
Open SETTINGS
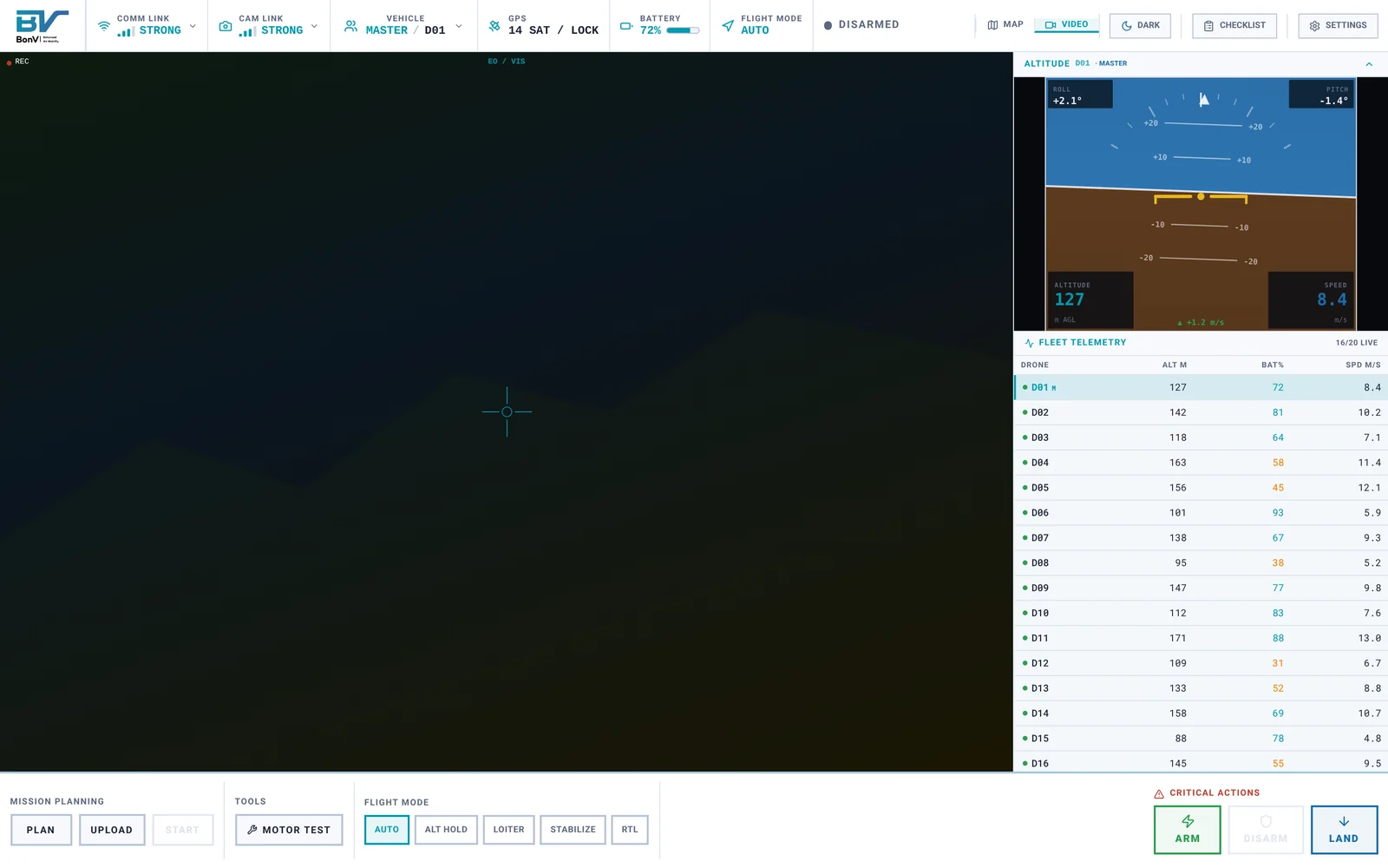1338,26
